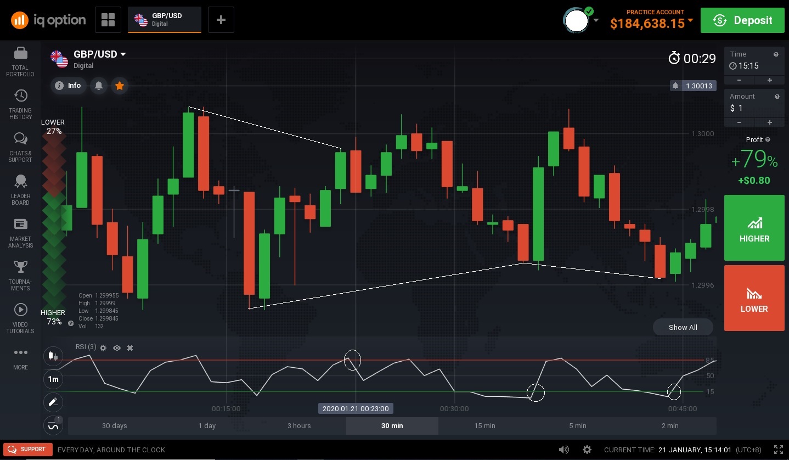
Task: Open trader sentiment help icon
Action: point(71,323)
